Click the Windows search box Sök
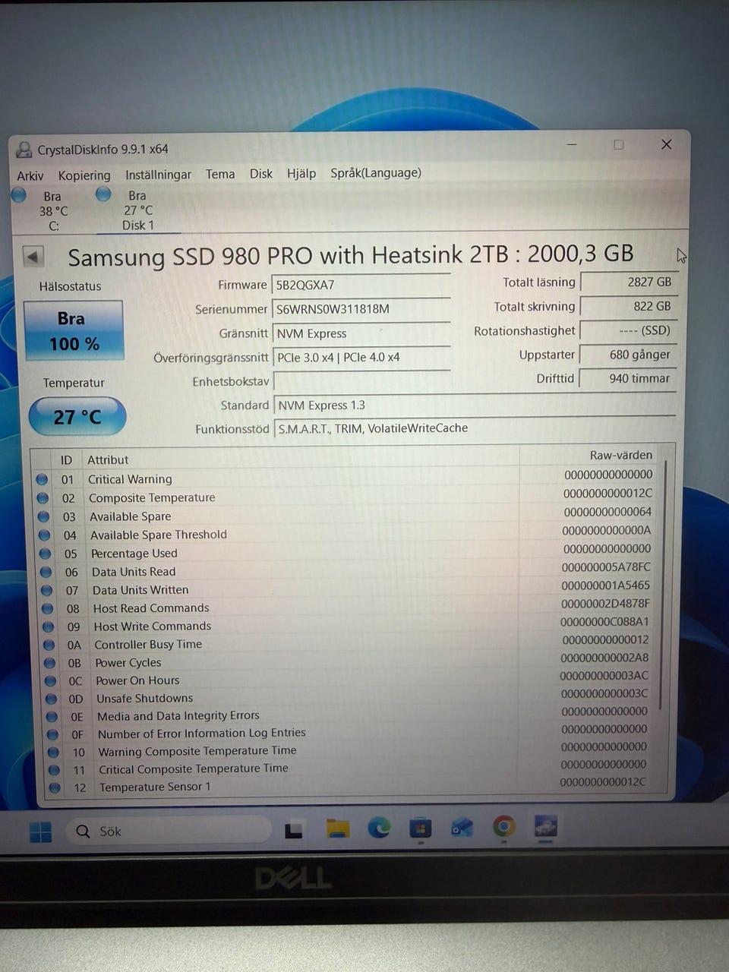Screen dimensions: 729x972 (169, 832)
